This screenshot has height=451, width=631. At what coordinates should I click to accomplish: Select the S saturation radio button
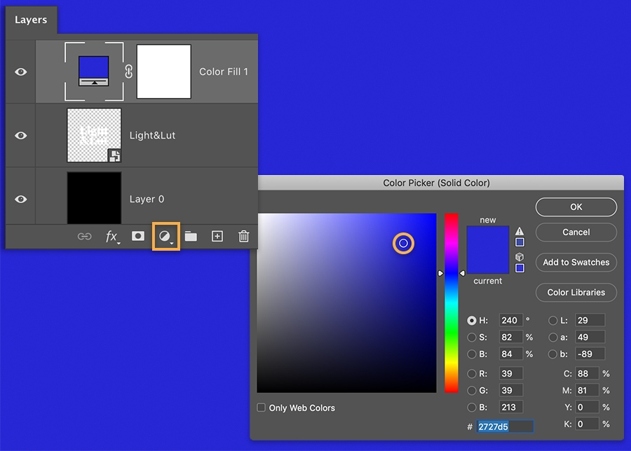(473, 337)
